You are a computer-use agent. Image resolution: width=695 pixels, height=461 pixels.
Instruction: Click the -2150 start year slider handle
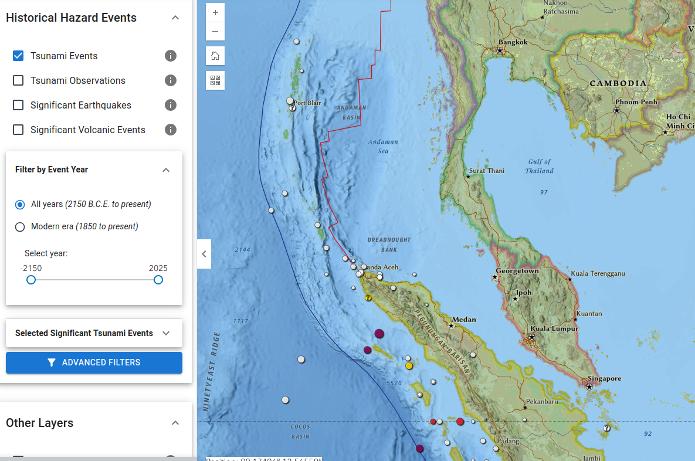pos(31,280)
